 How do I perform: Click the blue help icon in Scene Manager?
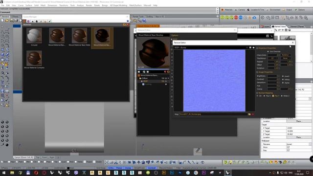pos(128,21)
